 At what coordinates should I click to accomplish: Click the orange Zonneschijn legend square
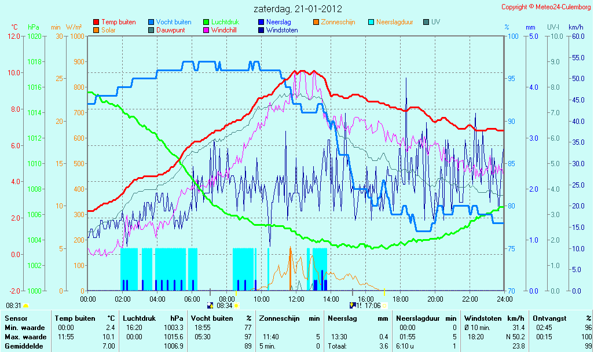[316, 23]
